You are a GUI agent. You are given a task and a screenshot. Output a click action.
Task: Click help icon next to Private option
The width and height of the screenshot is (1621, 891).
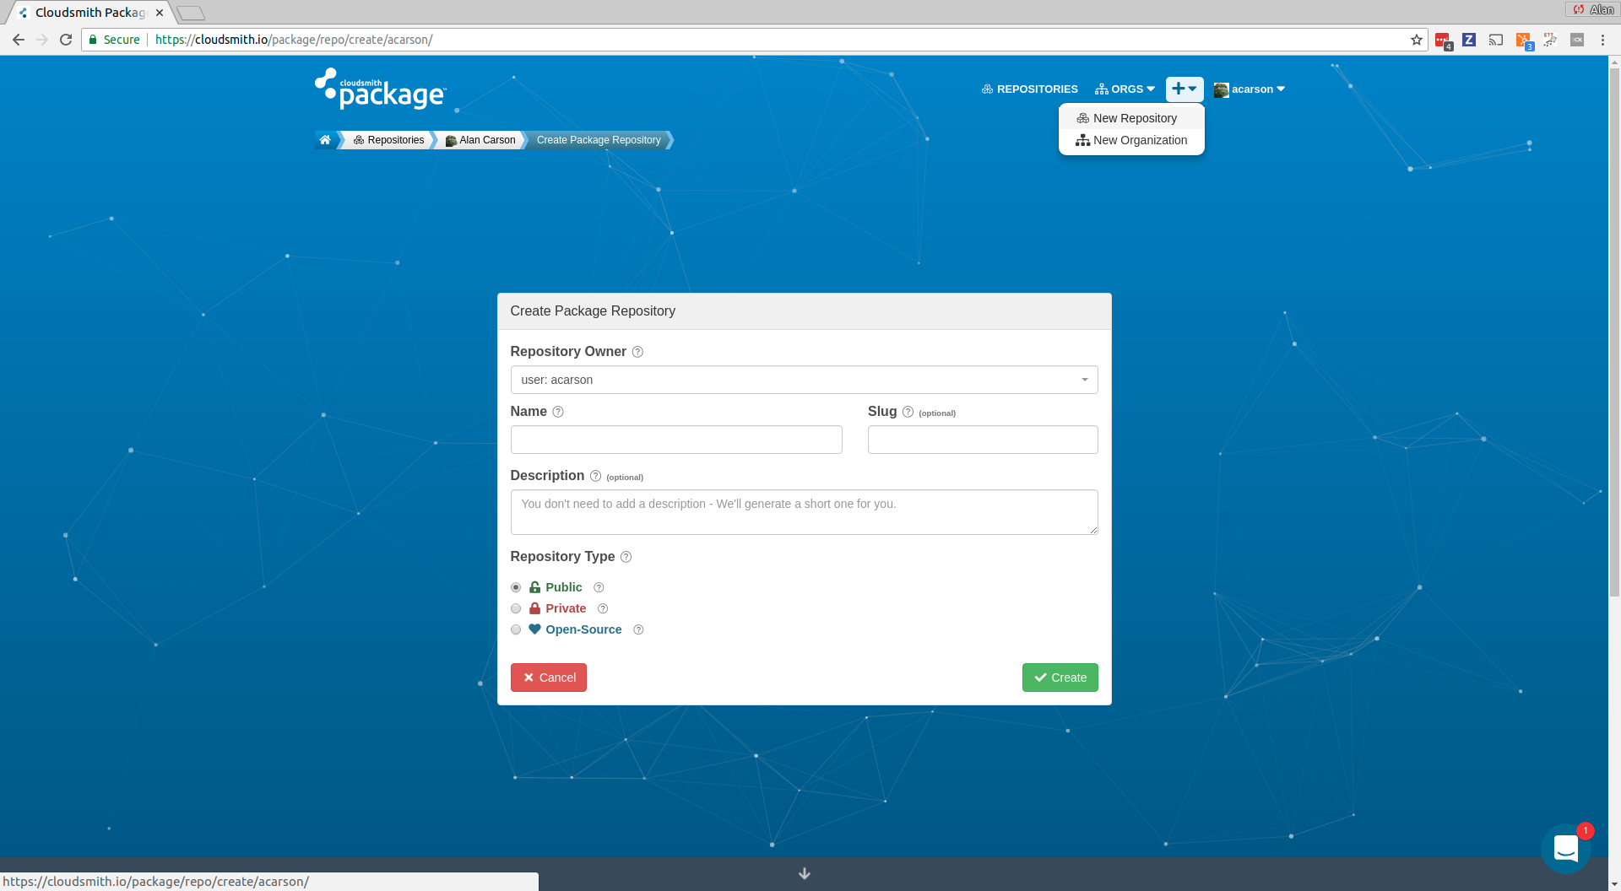[x=603, y=608]
